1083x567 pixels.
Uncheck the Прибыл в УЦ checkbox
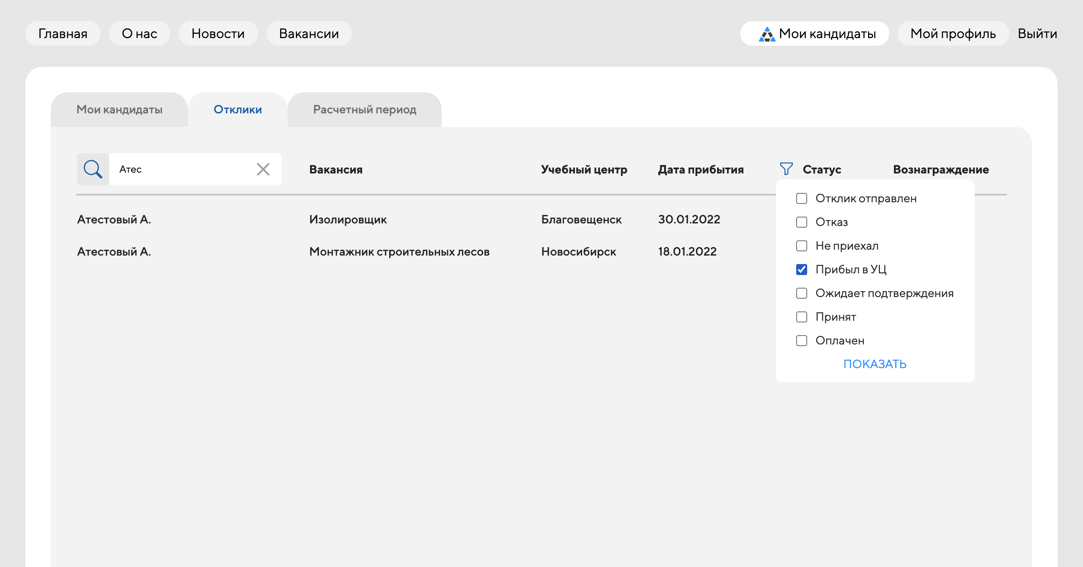coord(802,270)
